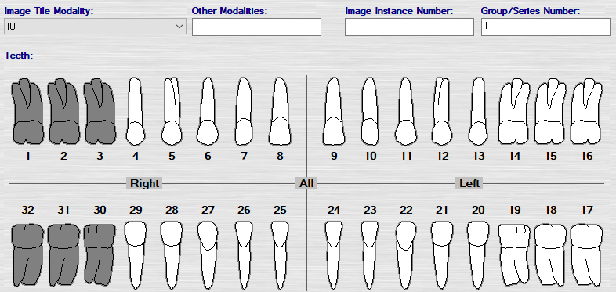
Task: Select lower premolar tooth 20
Action: point(478,256)
